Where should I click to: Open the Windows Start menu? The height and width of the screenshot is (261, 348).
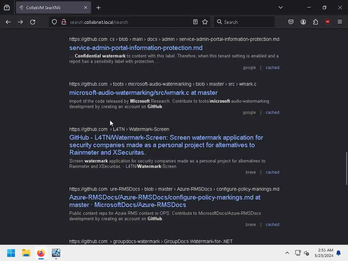11,253
